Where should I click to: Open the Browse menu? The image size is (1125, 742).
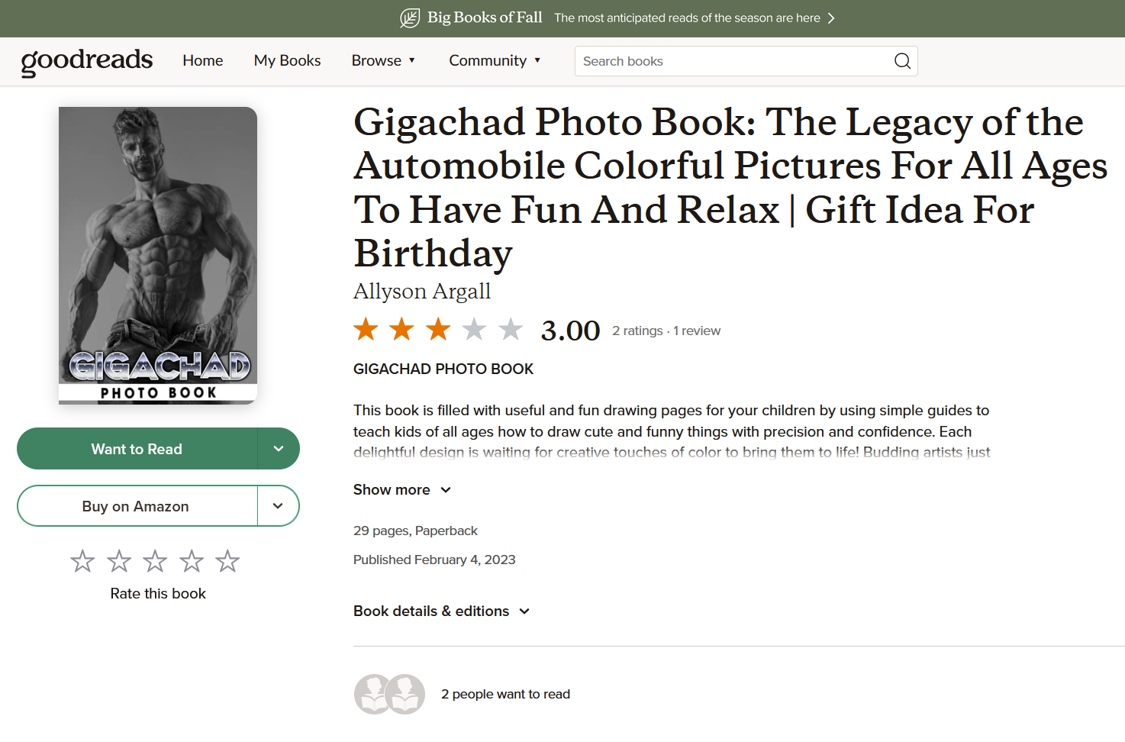click(x=383, y=60)
